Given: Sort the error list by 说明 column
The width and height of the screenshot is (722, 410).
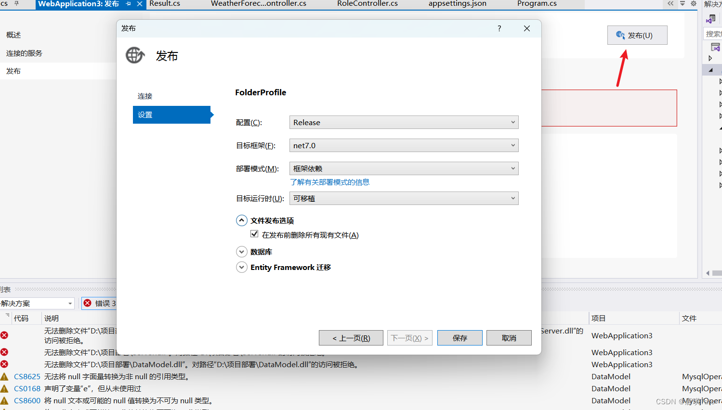Looking at the screenshot, I should [x=52, y=318].
